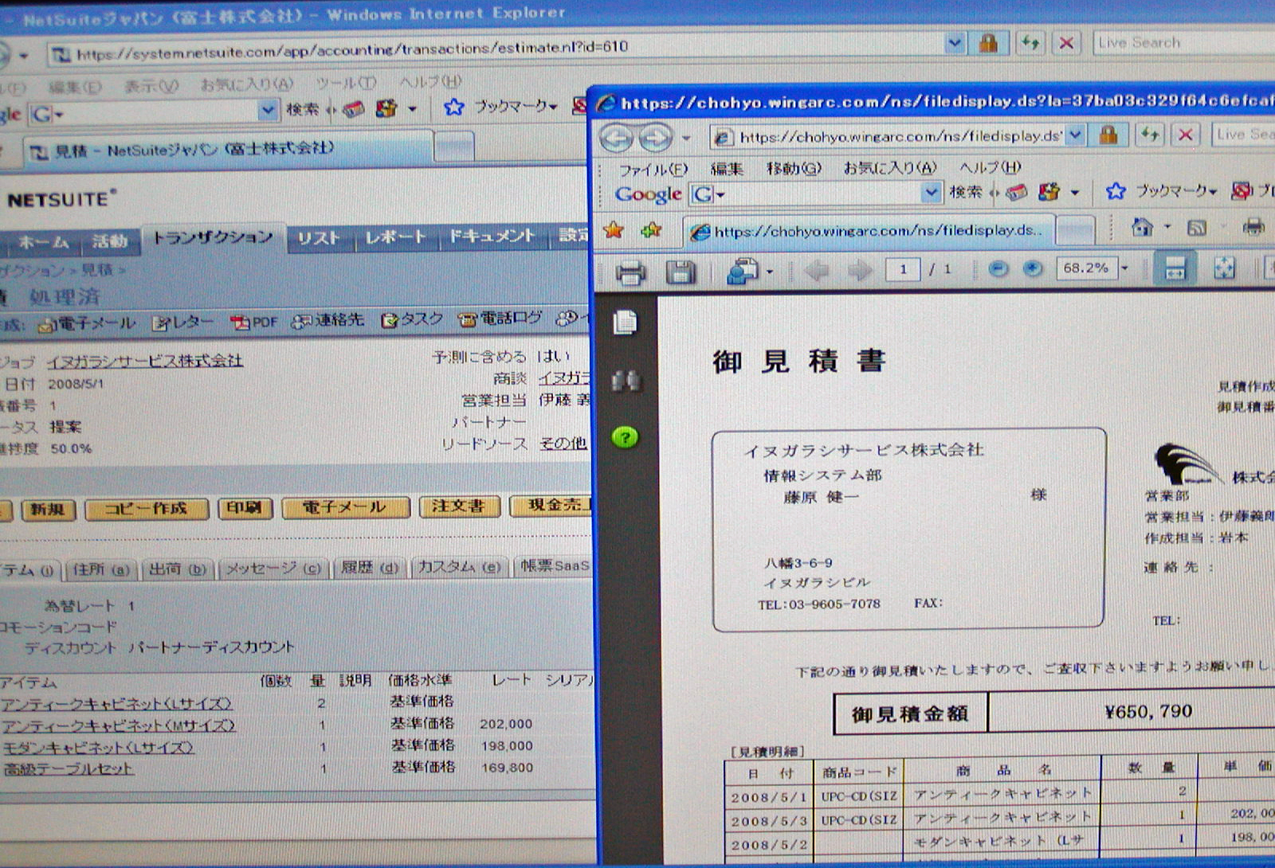Click Live Search box in NetSuite browser
The image size is (1275, 868).
(x=1182, y=42)
